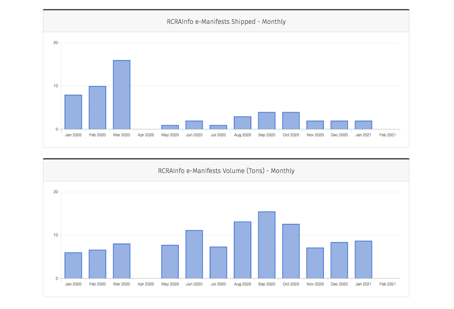Click the Sep 2020 bar in Shipped chart
Image resolution: width=454 pixels, height=309 pixels.
click(267, 121)
